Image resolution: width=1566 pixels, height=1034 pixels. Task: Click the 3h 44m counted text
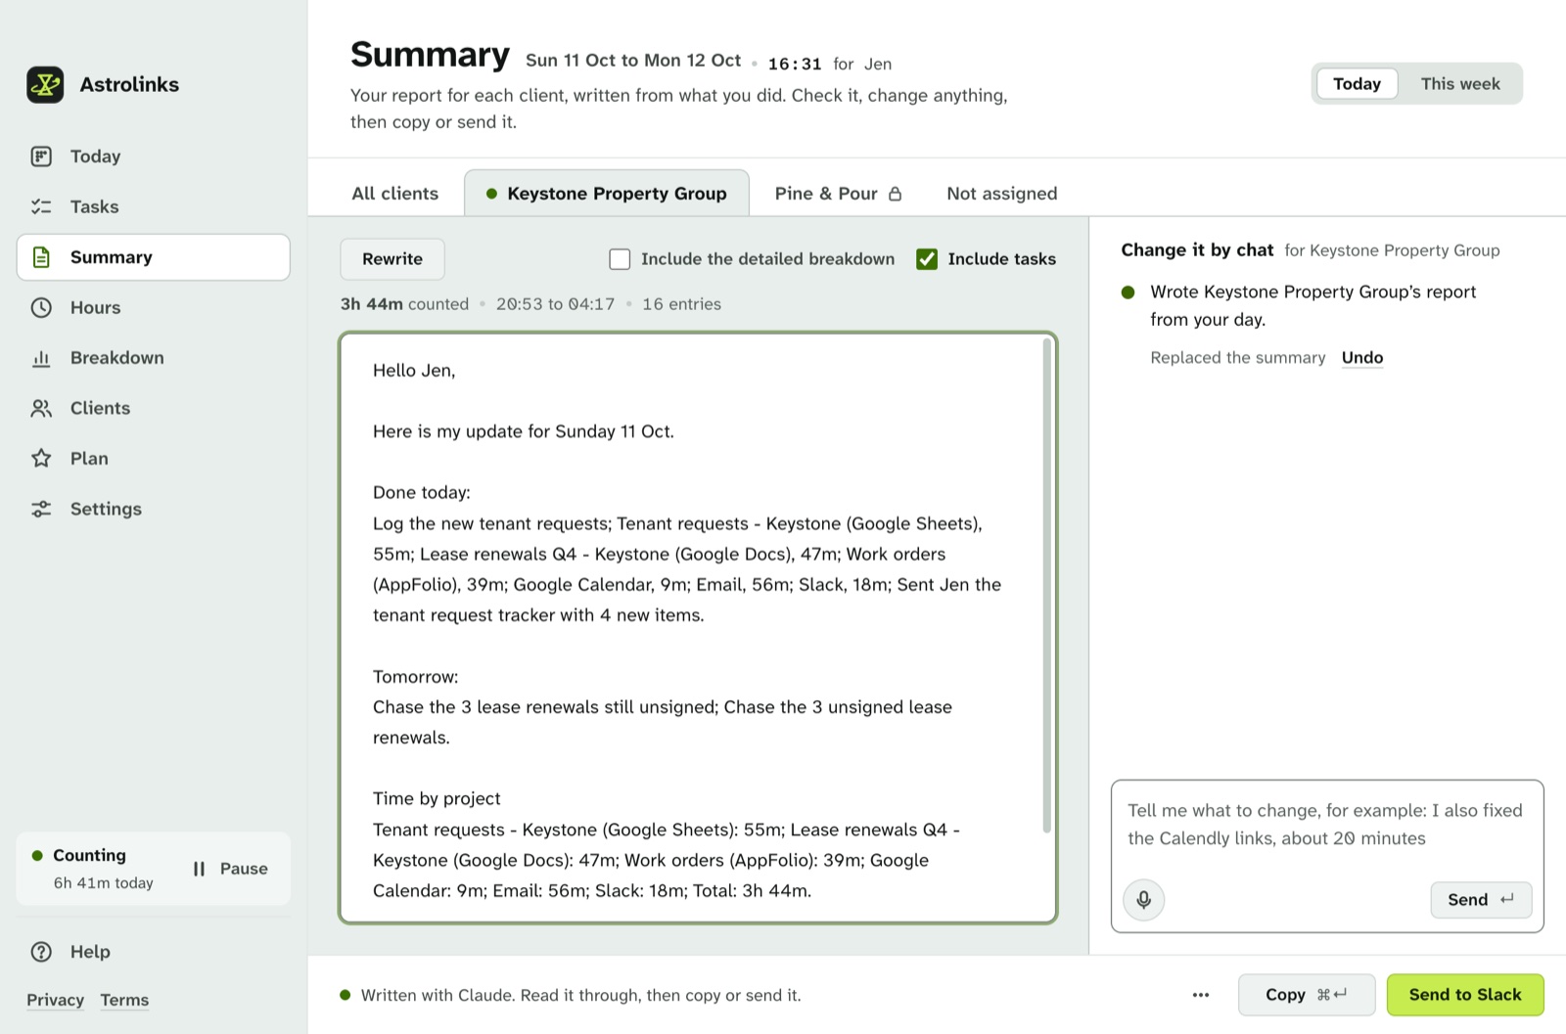point(404,304)
